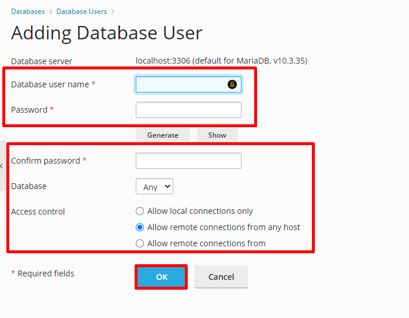Click into the Password input field
This screenshot has height=318, width=409.
[x=188, y=110]
